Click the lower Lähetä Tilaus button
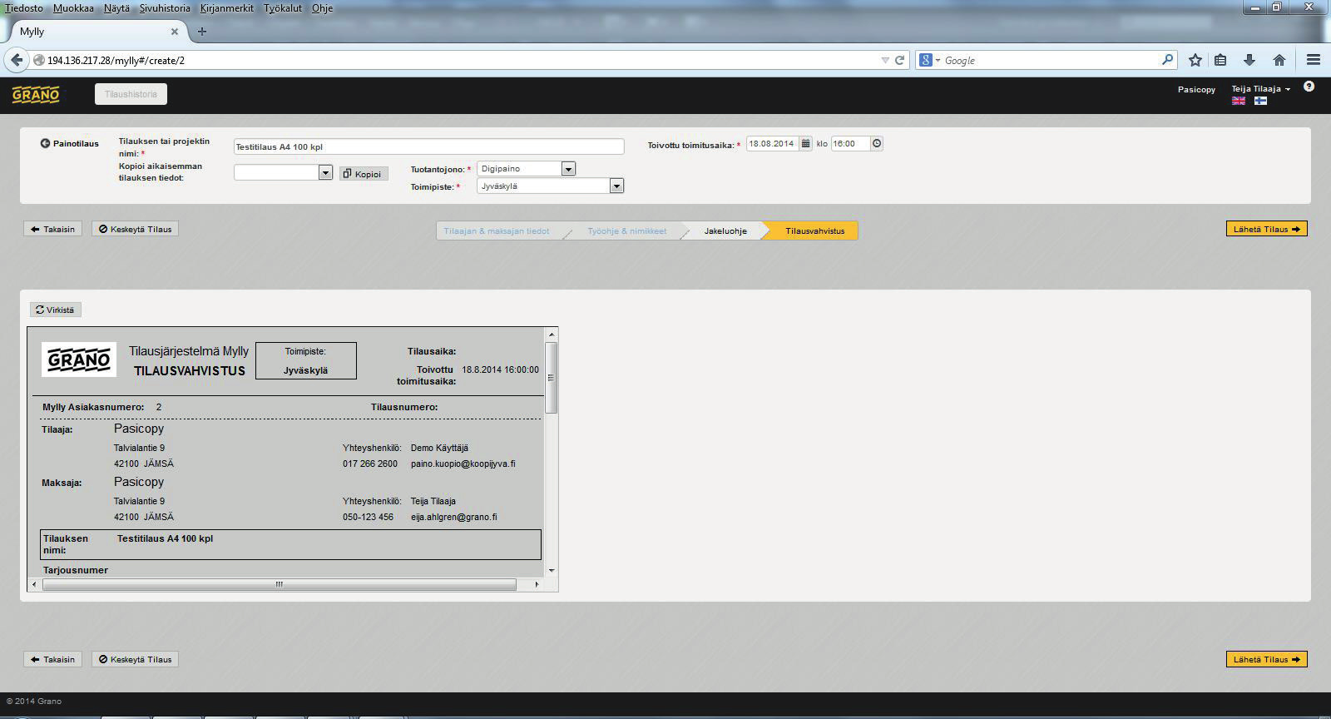The image size is (1331, 719). coord(1266,659)
